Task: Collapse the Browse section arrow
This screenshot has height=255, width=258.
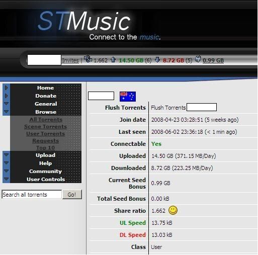Action: [x=7, y=111]
